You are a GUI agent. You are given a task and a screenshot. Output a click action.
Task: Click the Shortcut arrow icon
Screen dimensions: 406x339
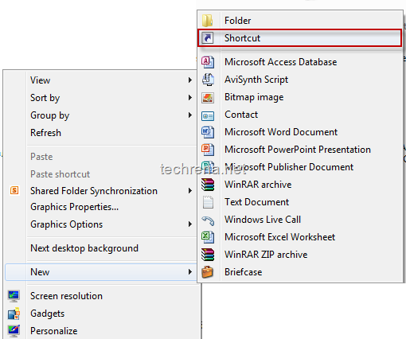pyautogui.click(x=207, y=38)
